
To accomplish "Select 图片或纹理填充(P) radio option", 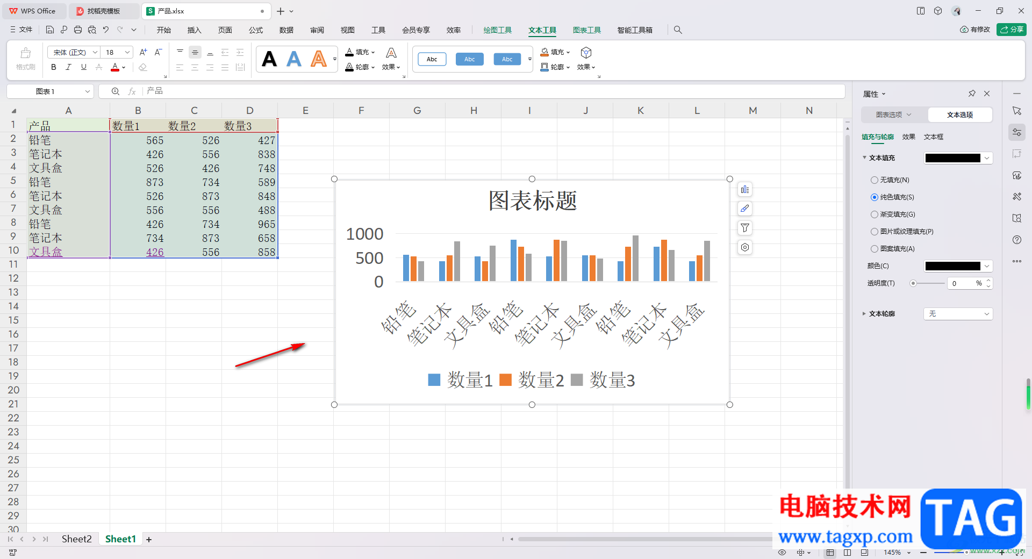I will pyautogui.click(x=875, y=232).
